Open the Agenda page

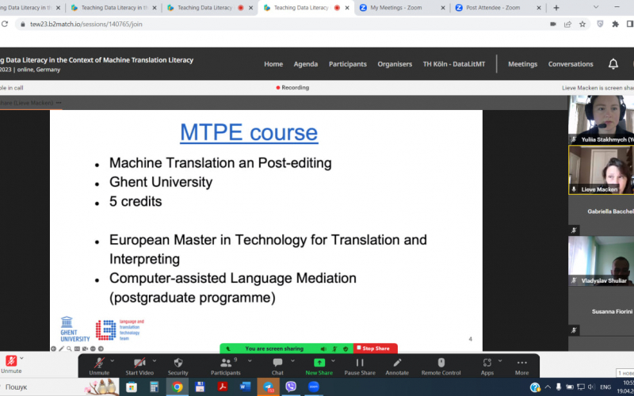[x=306, y=64]
